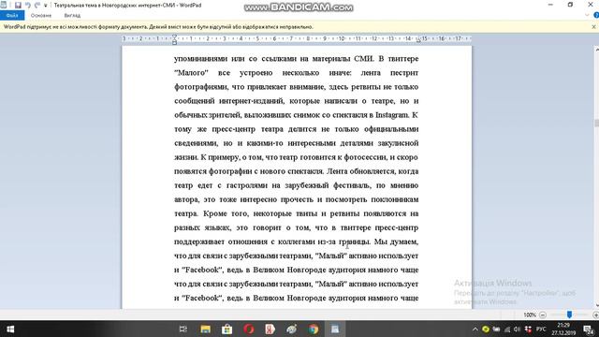Screen dimensions: 599x337
Task: Click the zoom out minus button
Action: pyautogui.click(x=543, y=315)
